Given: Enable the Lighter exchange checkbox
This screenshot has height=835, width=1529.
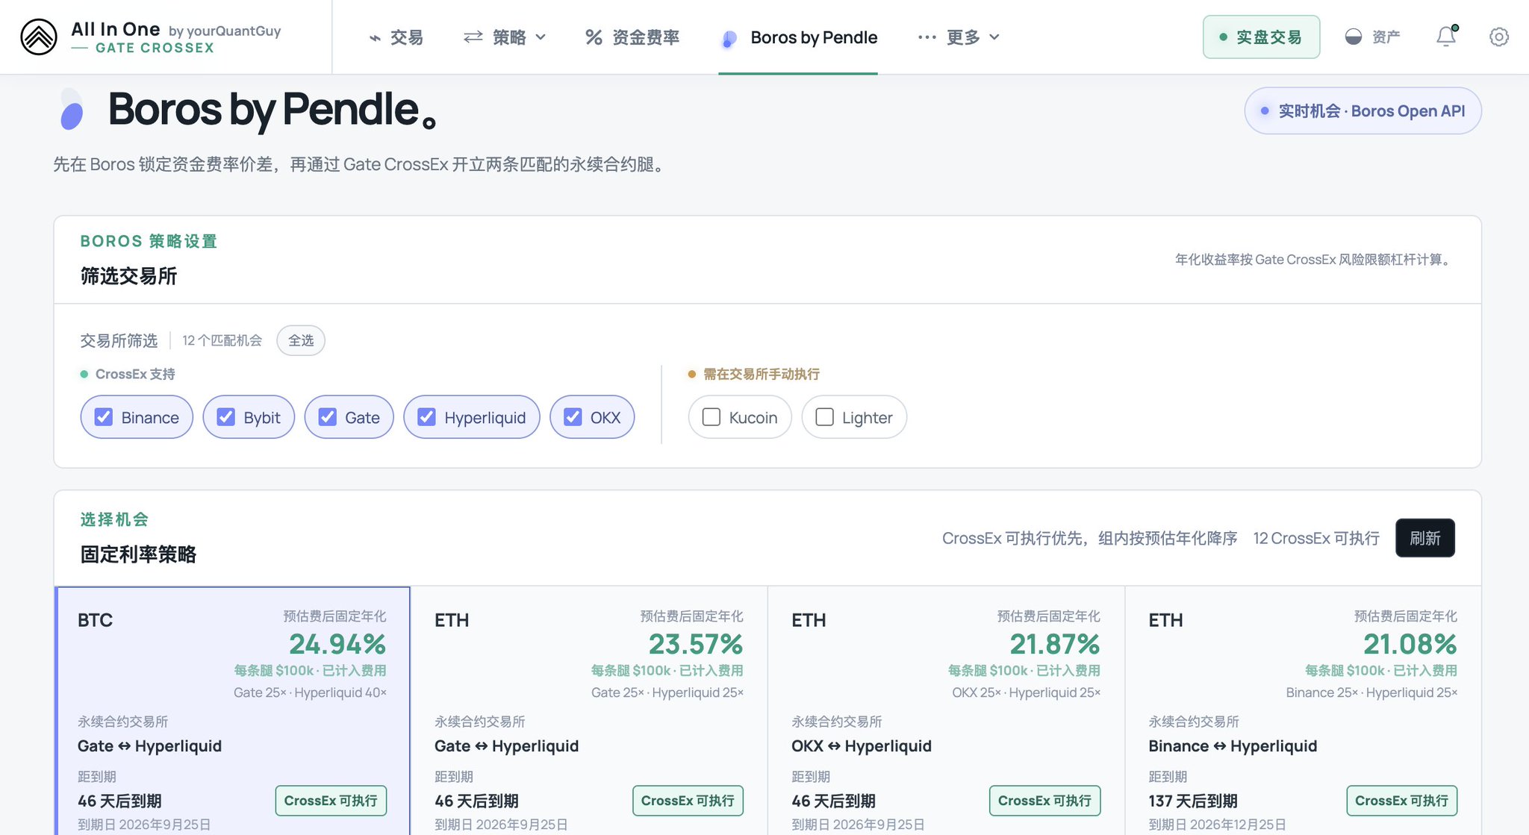Looking at the screenshot, I should pyautogui.click(x=824, y=417).
